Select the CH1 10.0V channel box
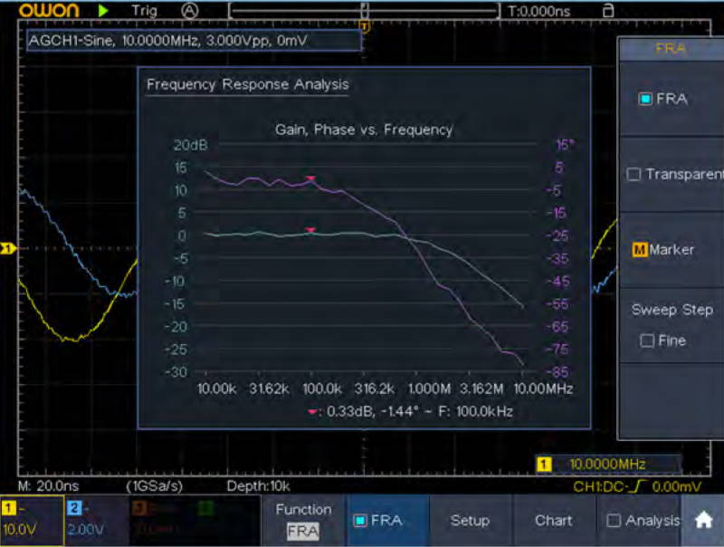This screenshot has height=547, width=724. (x=32, y=521)
